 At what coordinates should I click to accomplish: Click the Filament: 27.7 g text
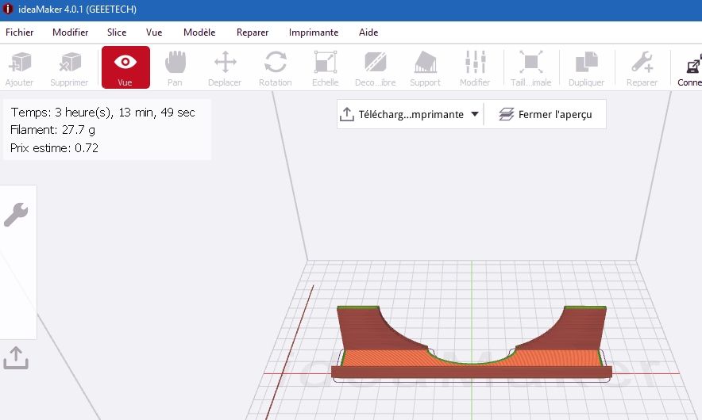[x=53, y=130]
